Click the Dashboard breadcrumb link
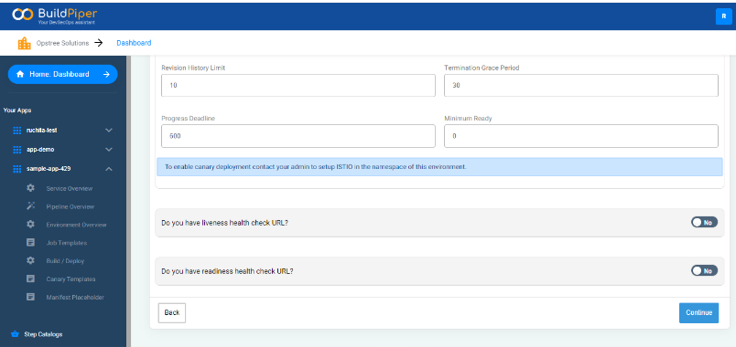The height and width of the screenshot is (347, 736). click(x=134, y=43)
